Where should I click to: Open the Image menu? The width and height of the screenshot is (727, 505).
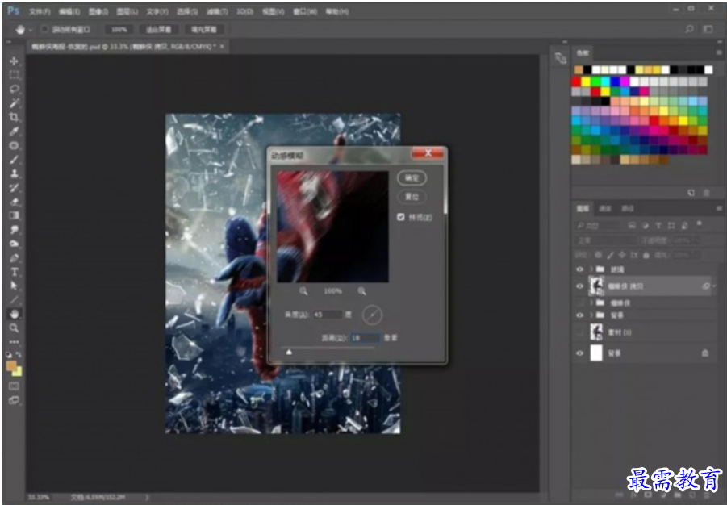point(98,11)
